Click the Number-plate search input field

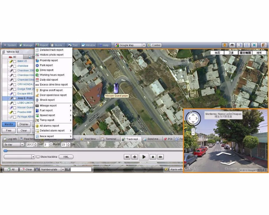click(x=81, y=169)
